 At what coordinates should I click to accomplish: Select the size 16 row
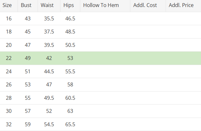(x=9, y=19)
